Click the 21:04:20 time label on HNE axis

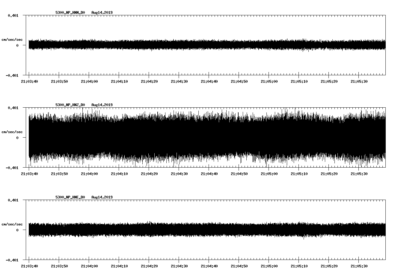click(x=149, y=266)
